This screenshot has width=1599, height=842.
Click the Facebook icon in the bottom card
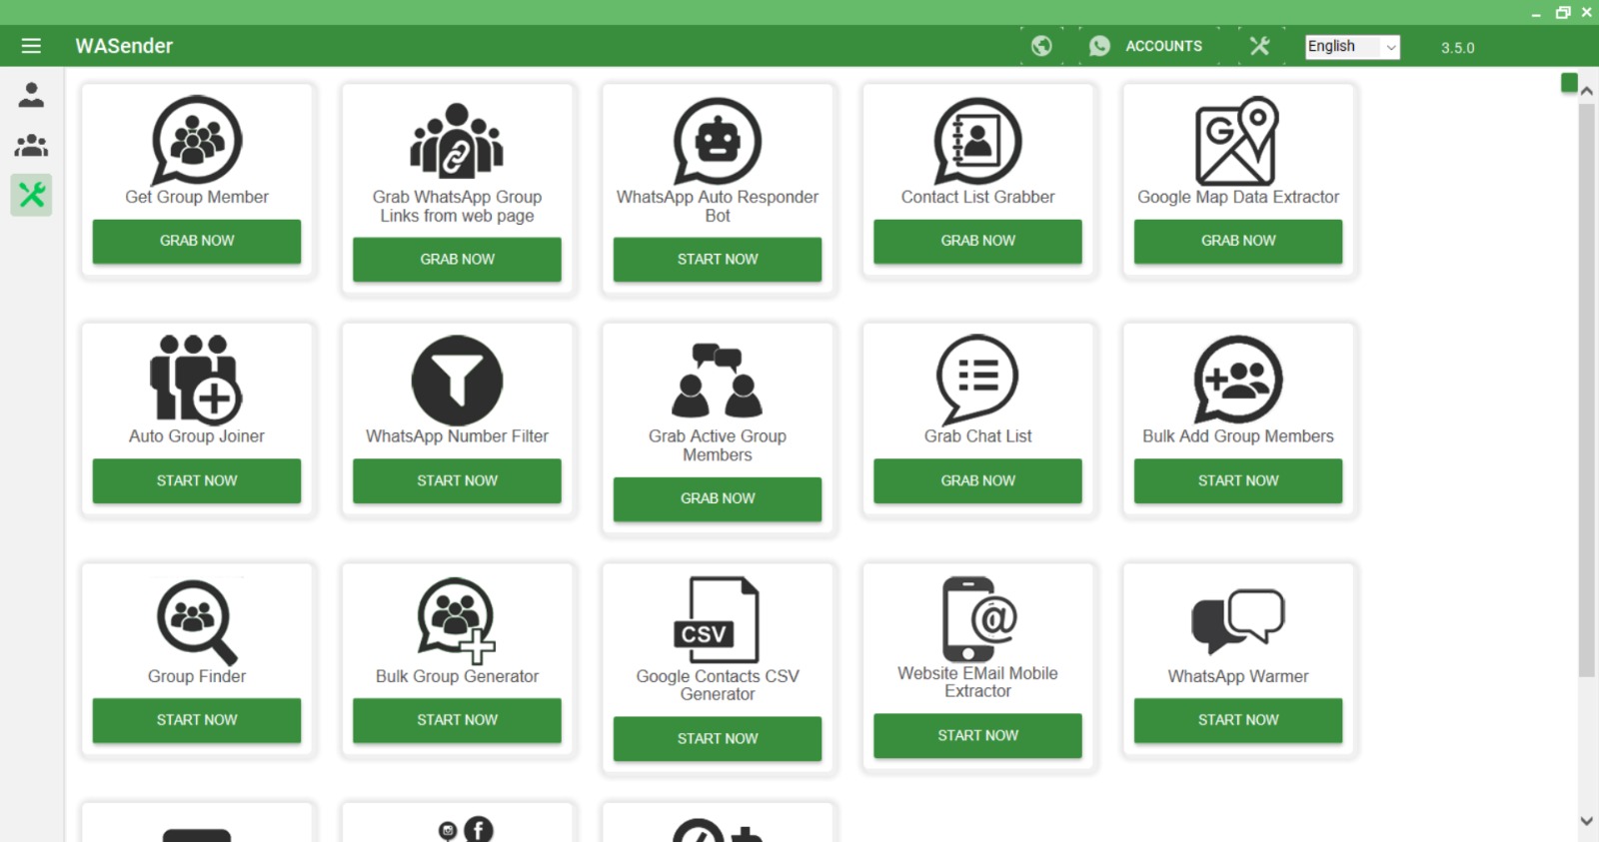[479, 830]
